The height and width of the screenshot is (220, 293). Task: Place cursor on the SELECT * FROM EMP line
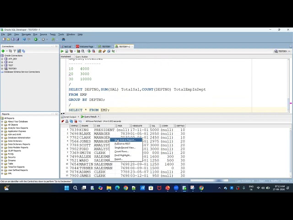pos(89,110)
